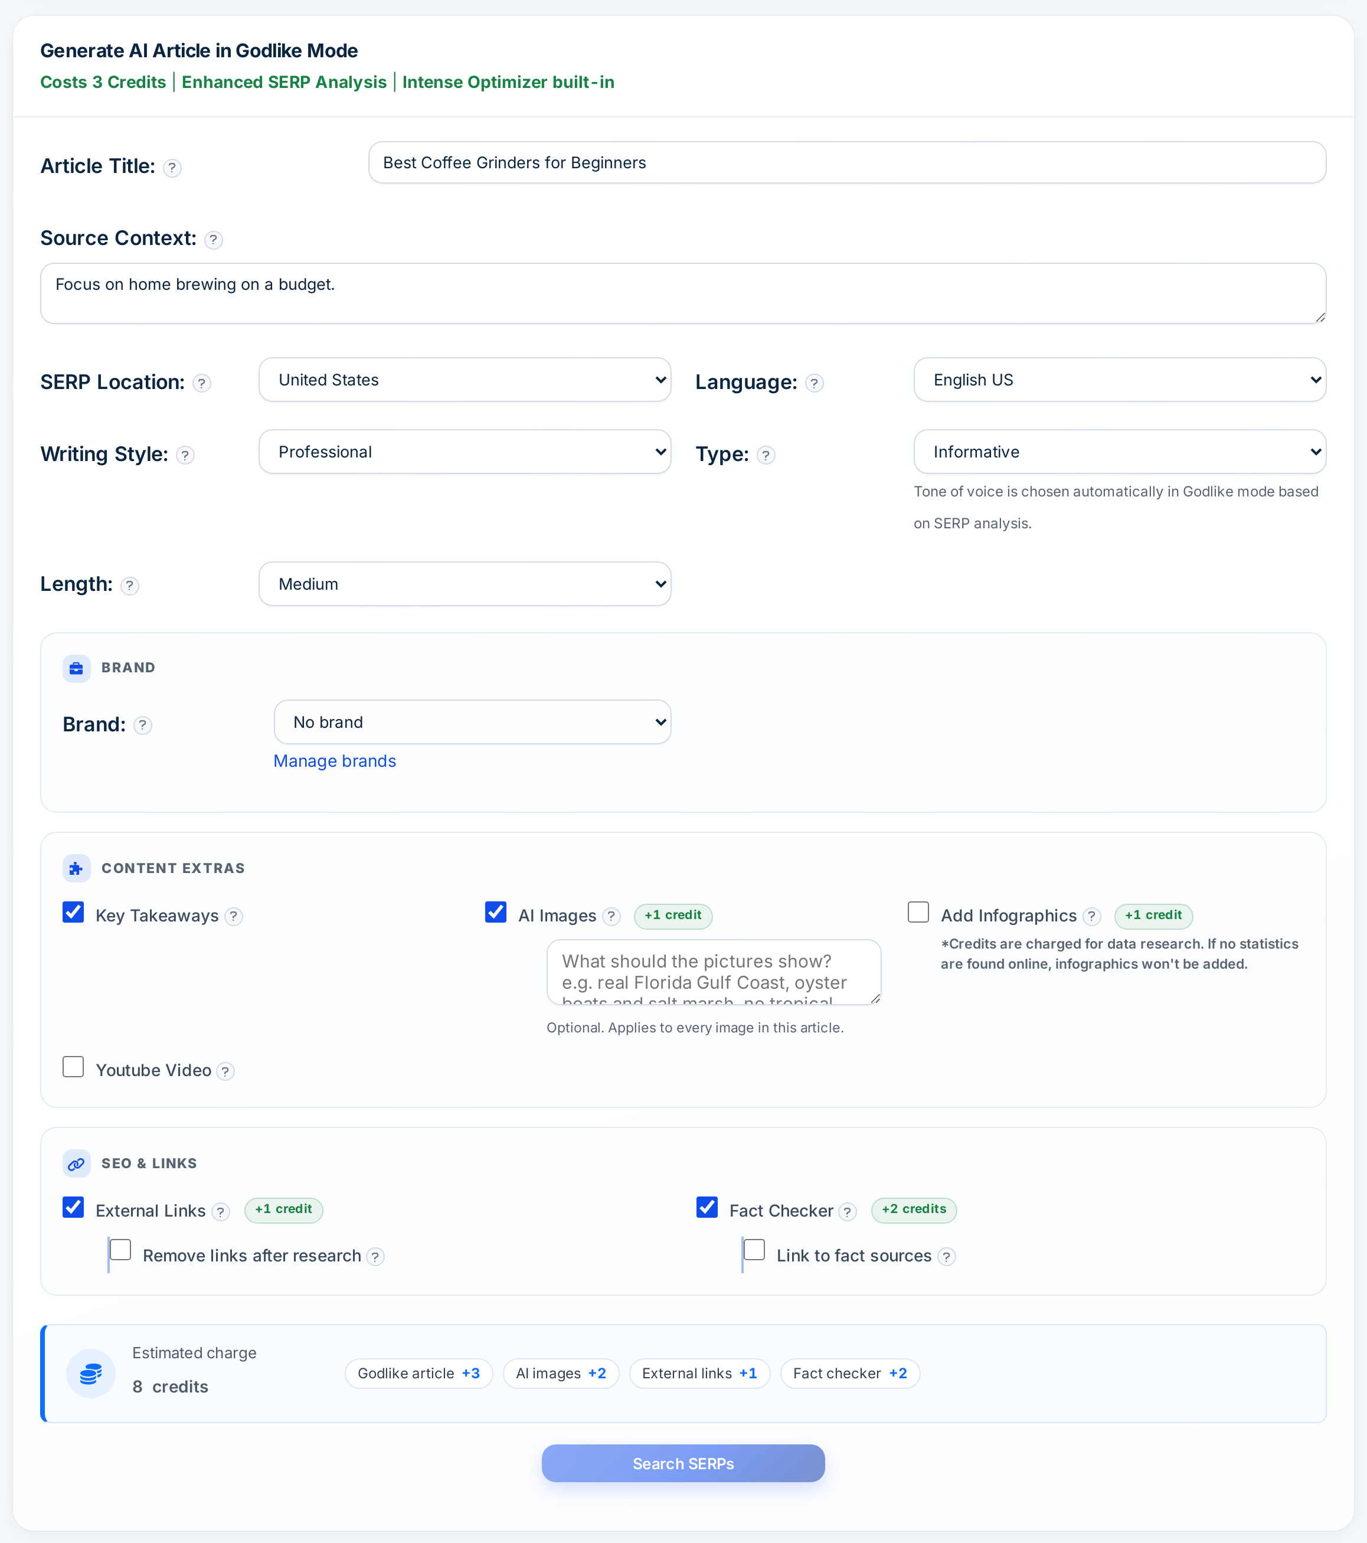Viewport: 1367px width, 1543px height.
Task: Show the Length field help icon
Action: click(x=130, y=586)
